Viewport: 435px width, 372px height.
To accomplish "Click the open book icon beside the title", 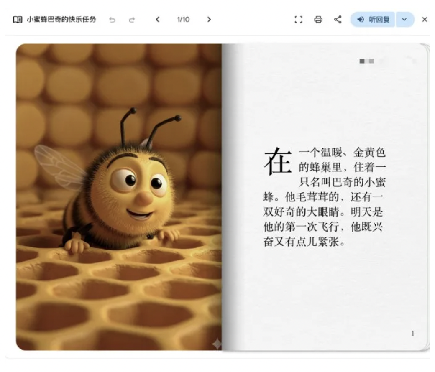I will (x=17, y=20).
